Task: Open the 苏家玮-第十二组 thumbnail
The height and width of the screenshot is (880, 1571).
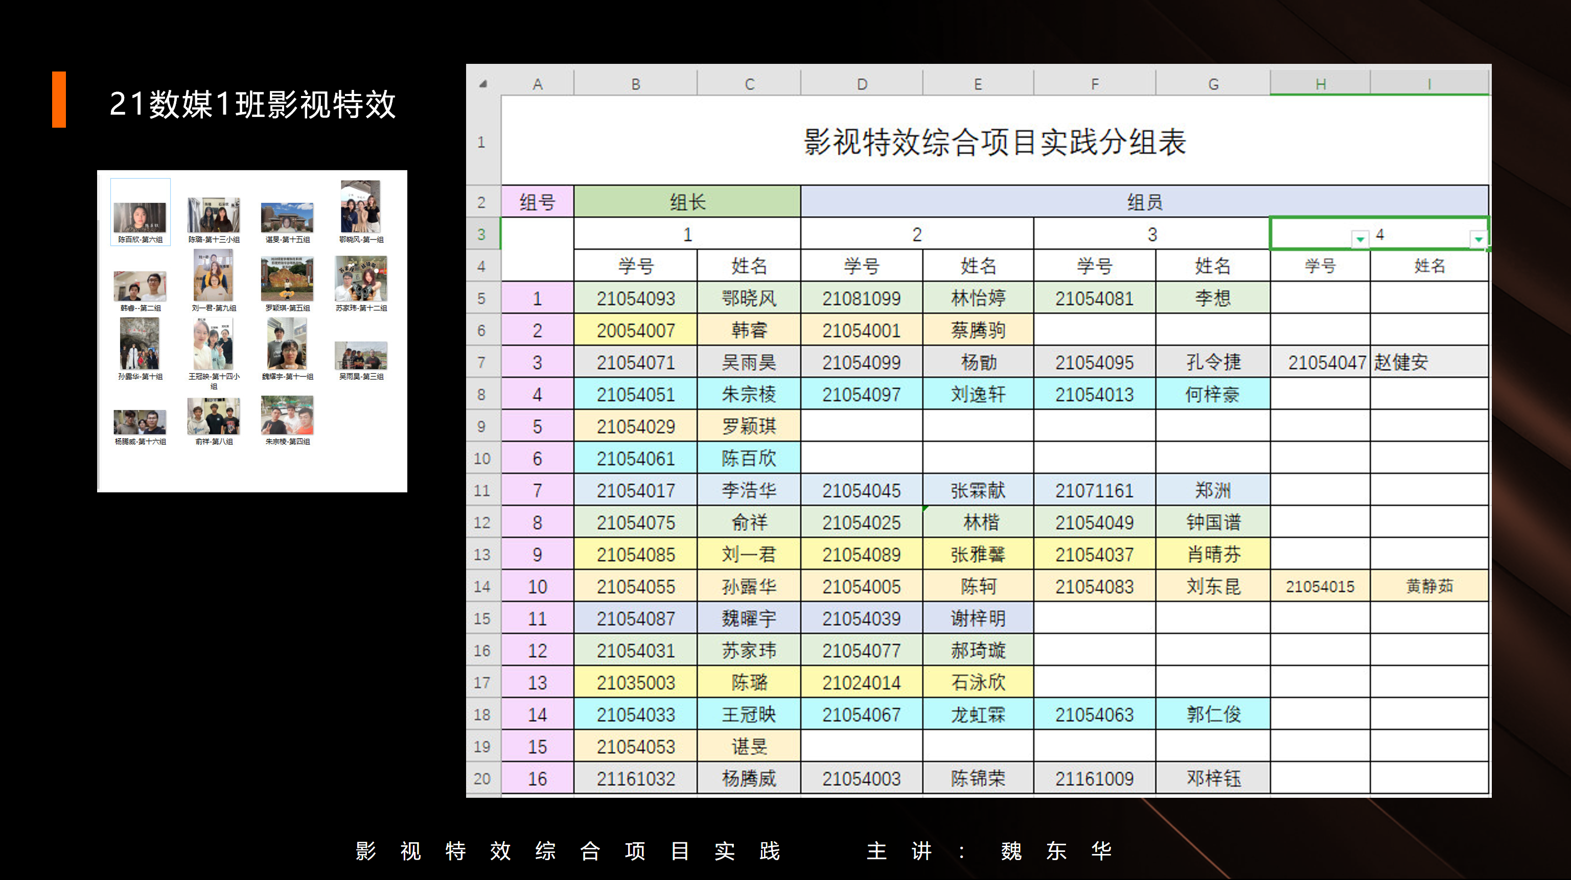Action: pos(361,279)
